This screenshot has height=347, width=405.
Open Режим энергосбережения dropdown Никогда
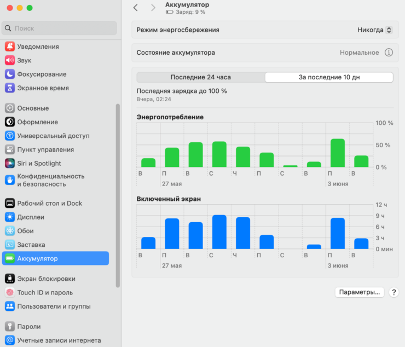pos(374,30)
